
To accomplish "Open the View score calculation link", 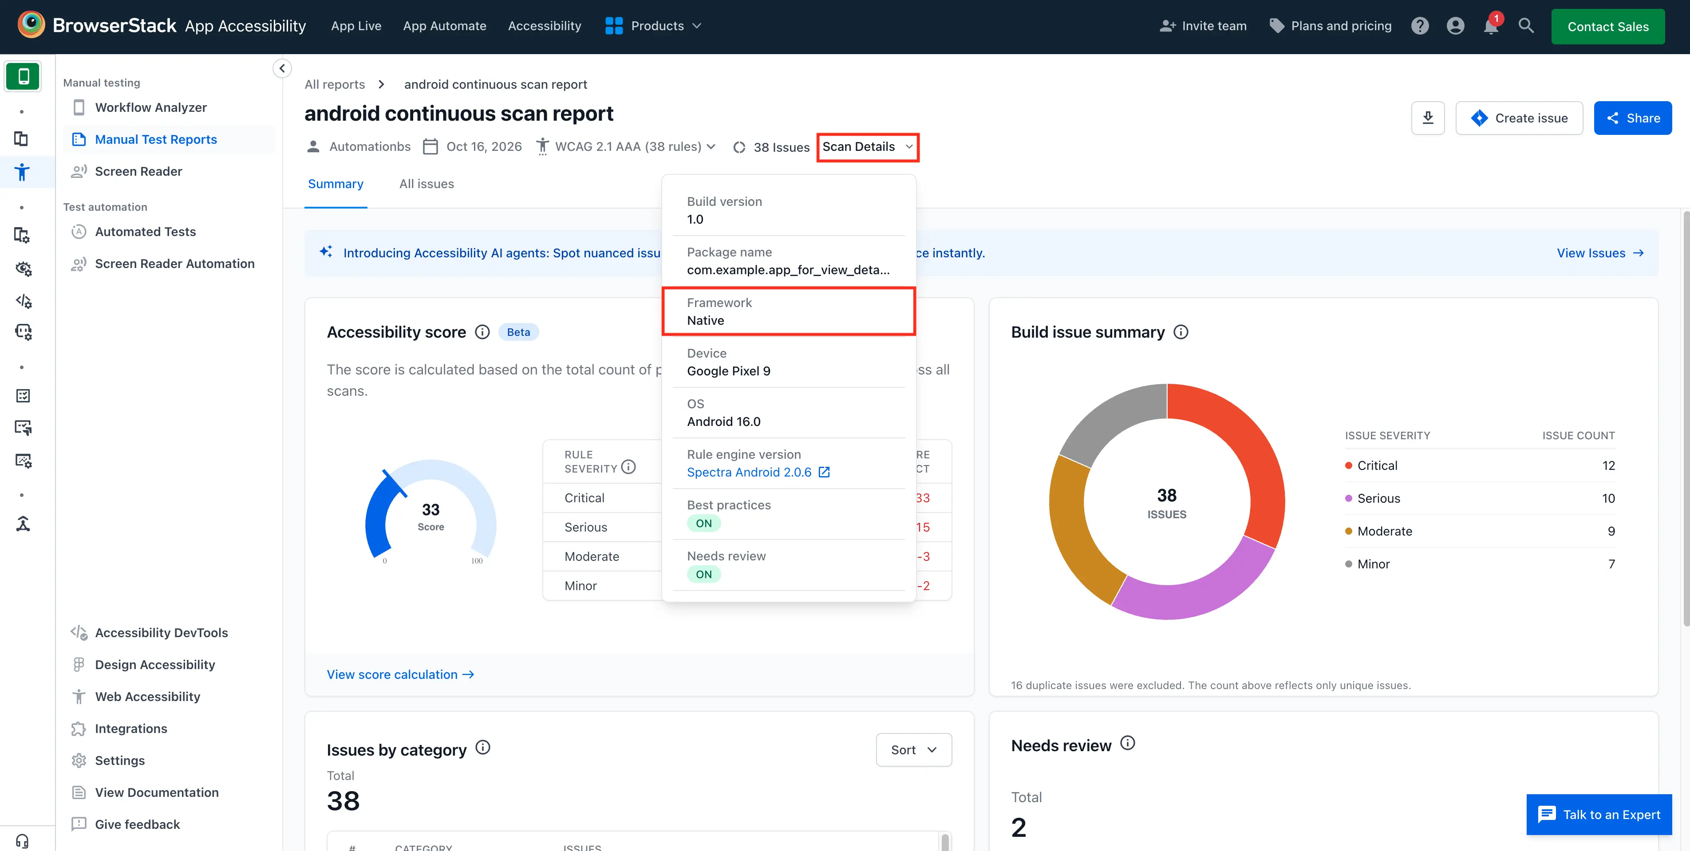I will tap(400, 675).
